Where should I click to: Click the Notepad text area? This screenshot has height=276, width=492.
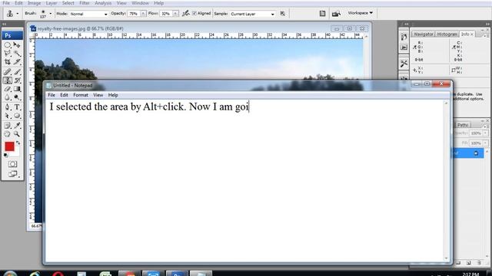pyautogui.click(x=244, y=181)
